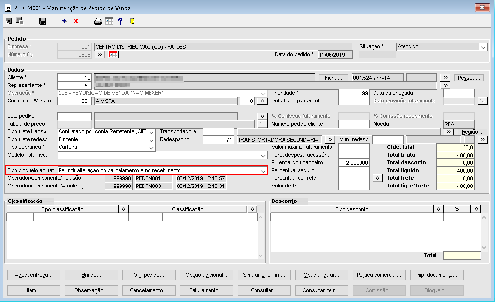Click lookup arrows for Lote pedido

click(x=262, y=116)
